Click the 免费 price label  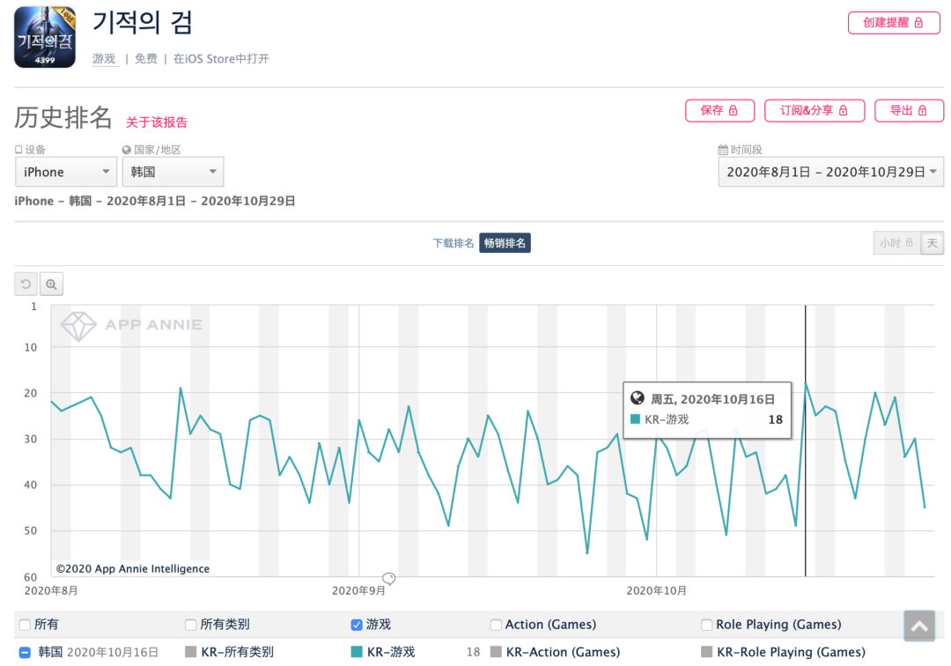coord(145,58)
